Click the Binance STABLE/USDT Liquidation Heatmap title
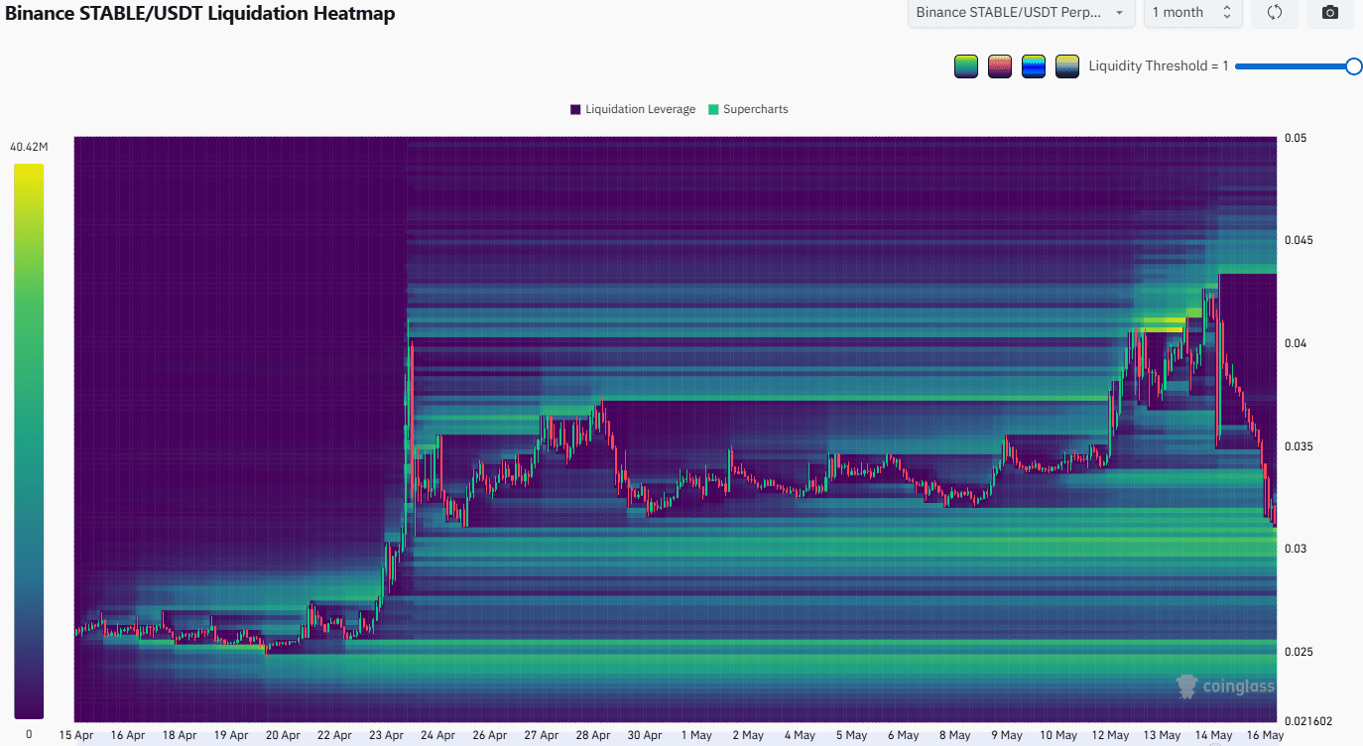The height and width of the screenshot is (746, 1363). click(200, 14)
